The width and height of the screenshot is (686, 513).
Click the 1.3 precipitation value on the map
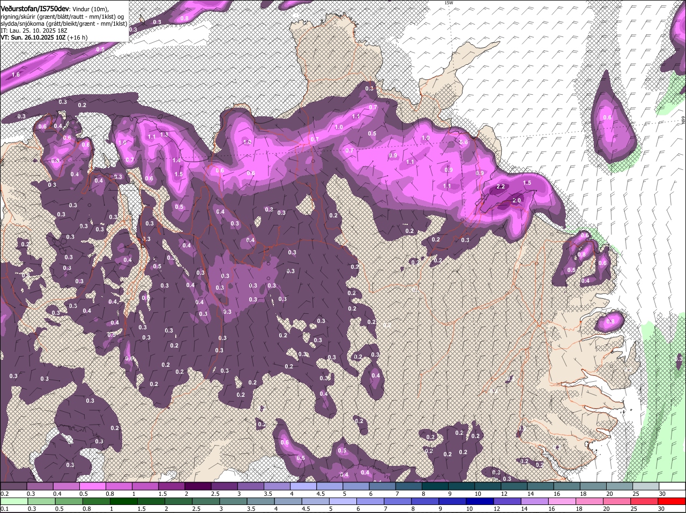point(164,134)
